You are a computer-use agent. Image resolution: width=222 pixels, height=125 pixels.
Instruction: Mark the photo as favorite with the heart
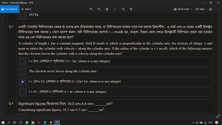click(115, 9)
